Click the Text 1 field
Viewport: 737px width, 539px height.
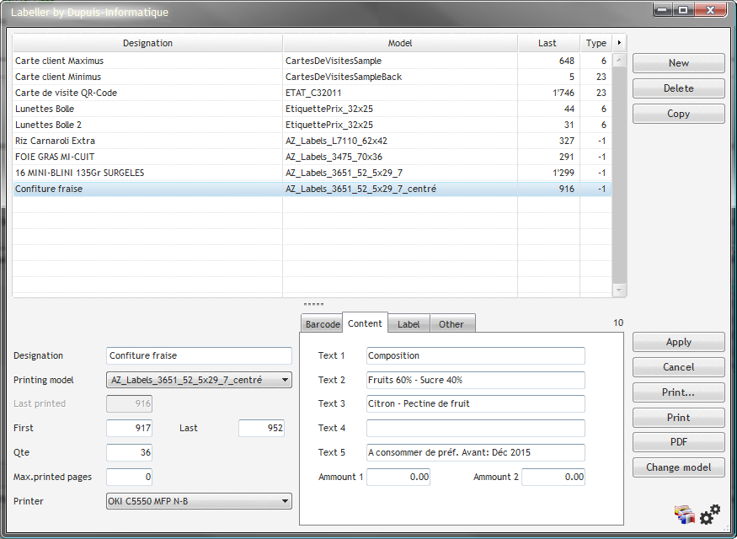(x=476, y=355)
